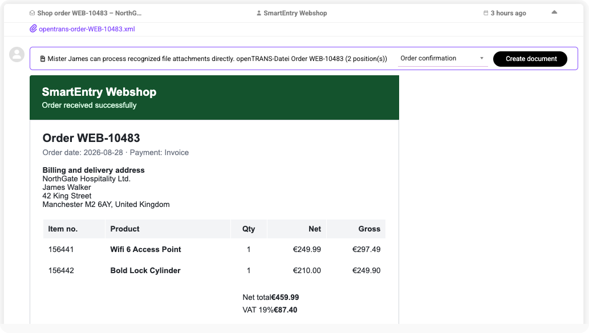Click the €249.90 gross price
589x333 pixels.
[366, 271]
